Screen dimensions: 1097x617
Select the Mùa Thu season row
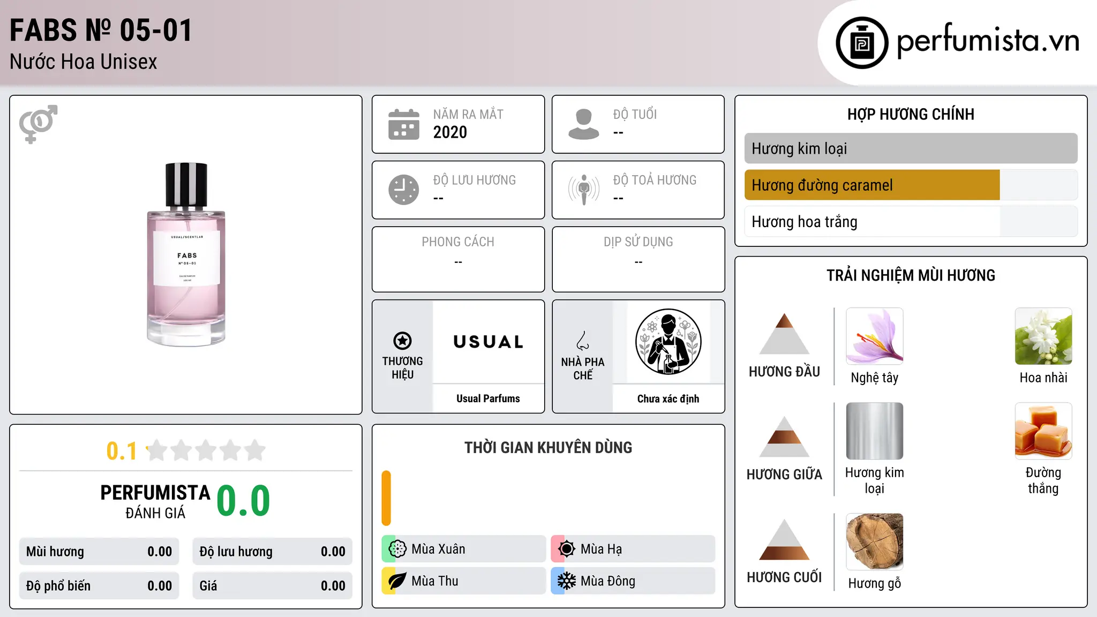pos(464,581)
